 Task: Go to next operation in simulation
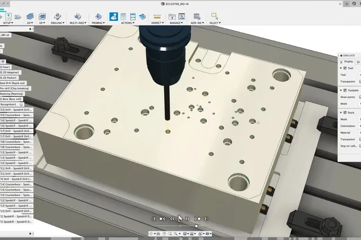[197, 219]
